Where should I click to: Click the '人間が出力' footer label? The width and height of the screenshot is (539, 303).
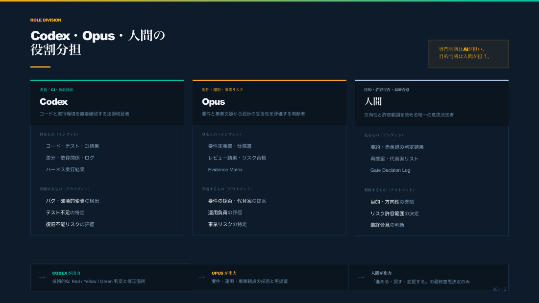381,273
